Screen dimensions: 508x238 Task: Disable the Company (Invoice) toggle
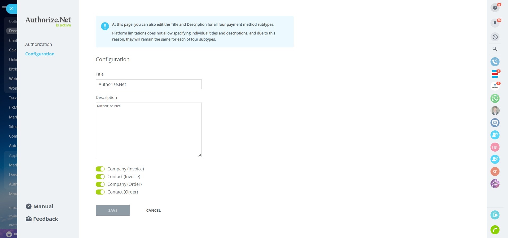[x=100, y=169]
